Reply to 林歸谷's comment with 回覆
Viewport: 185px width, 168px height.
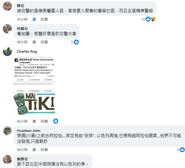[x=44, y=42]
